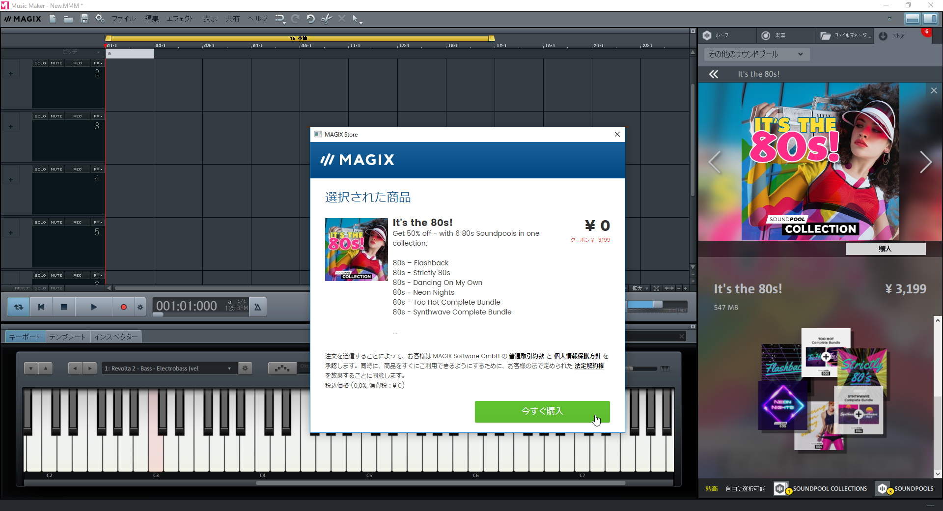Mute track 5
Image resolution: width=943 pixels, height=511 pixels.
point(56,223)
